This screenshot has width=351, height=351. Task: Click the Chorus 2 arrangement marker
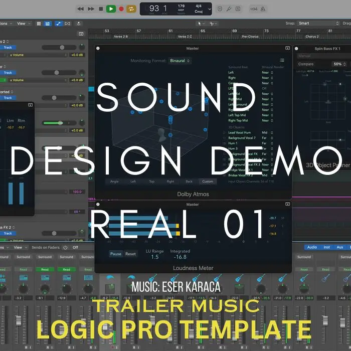click(312, 37)
